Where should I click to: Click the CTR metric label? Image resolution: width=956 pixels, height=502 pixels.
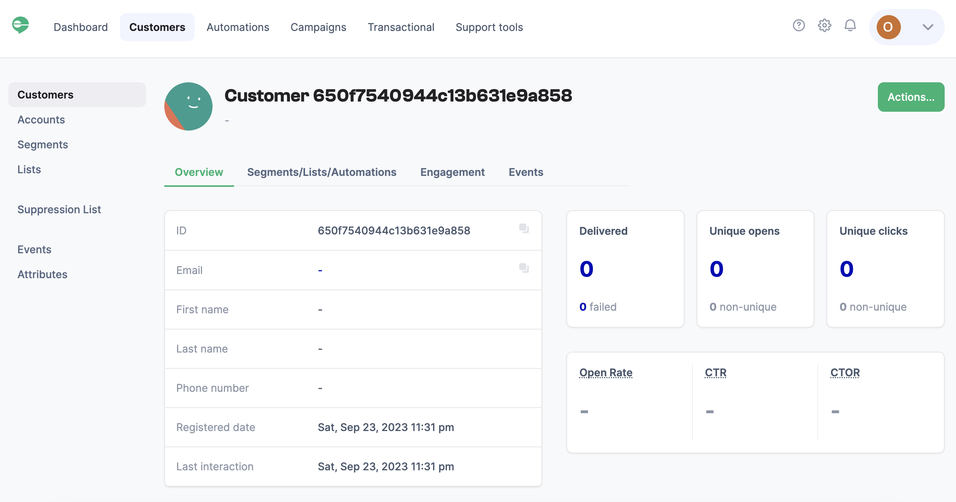pyautogui.click(x=715, y=373)
